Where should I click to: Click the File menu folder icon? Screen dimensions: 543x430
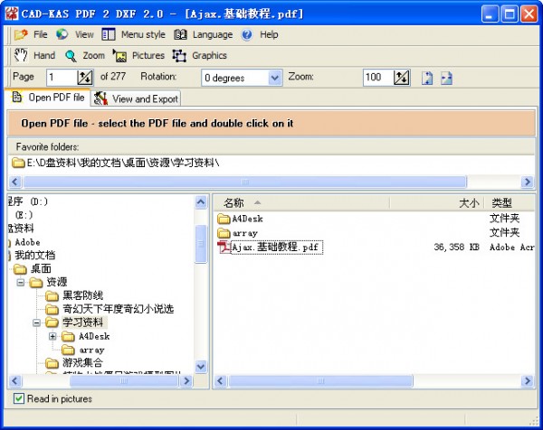[x=21, y=34]
